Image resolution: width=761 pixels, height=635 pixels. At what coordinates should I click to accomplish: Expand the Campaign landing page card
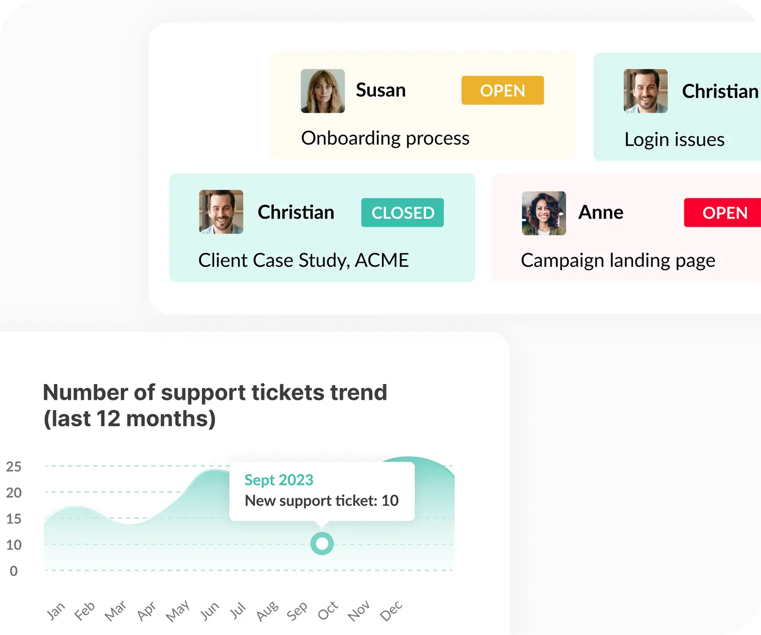point(617,260)
